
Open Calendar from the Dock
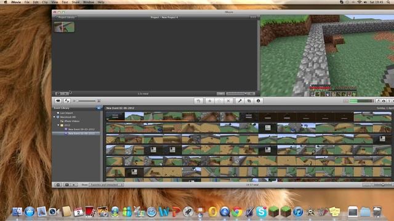click(x=78, y=212)
